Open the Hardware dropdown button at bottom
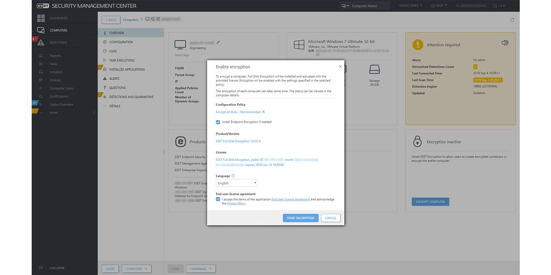This screenshot has width=551, height=275. tap(201, 269)
